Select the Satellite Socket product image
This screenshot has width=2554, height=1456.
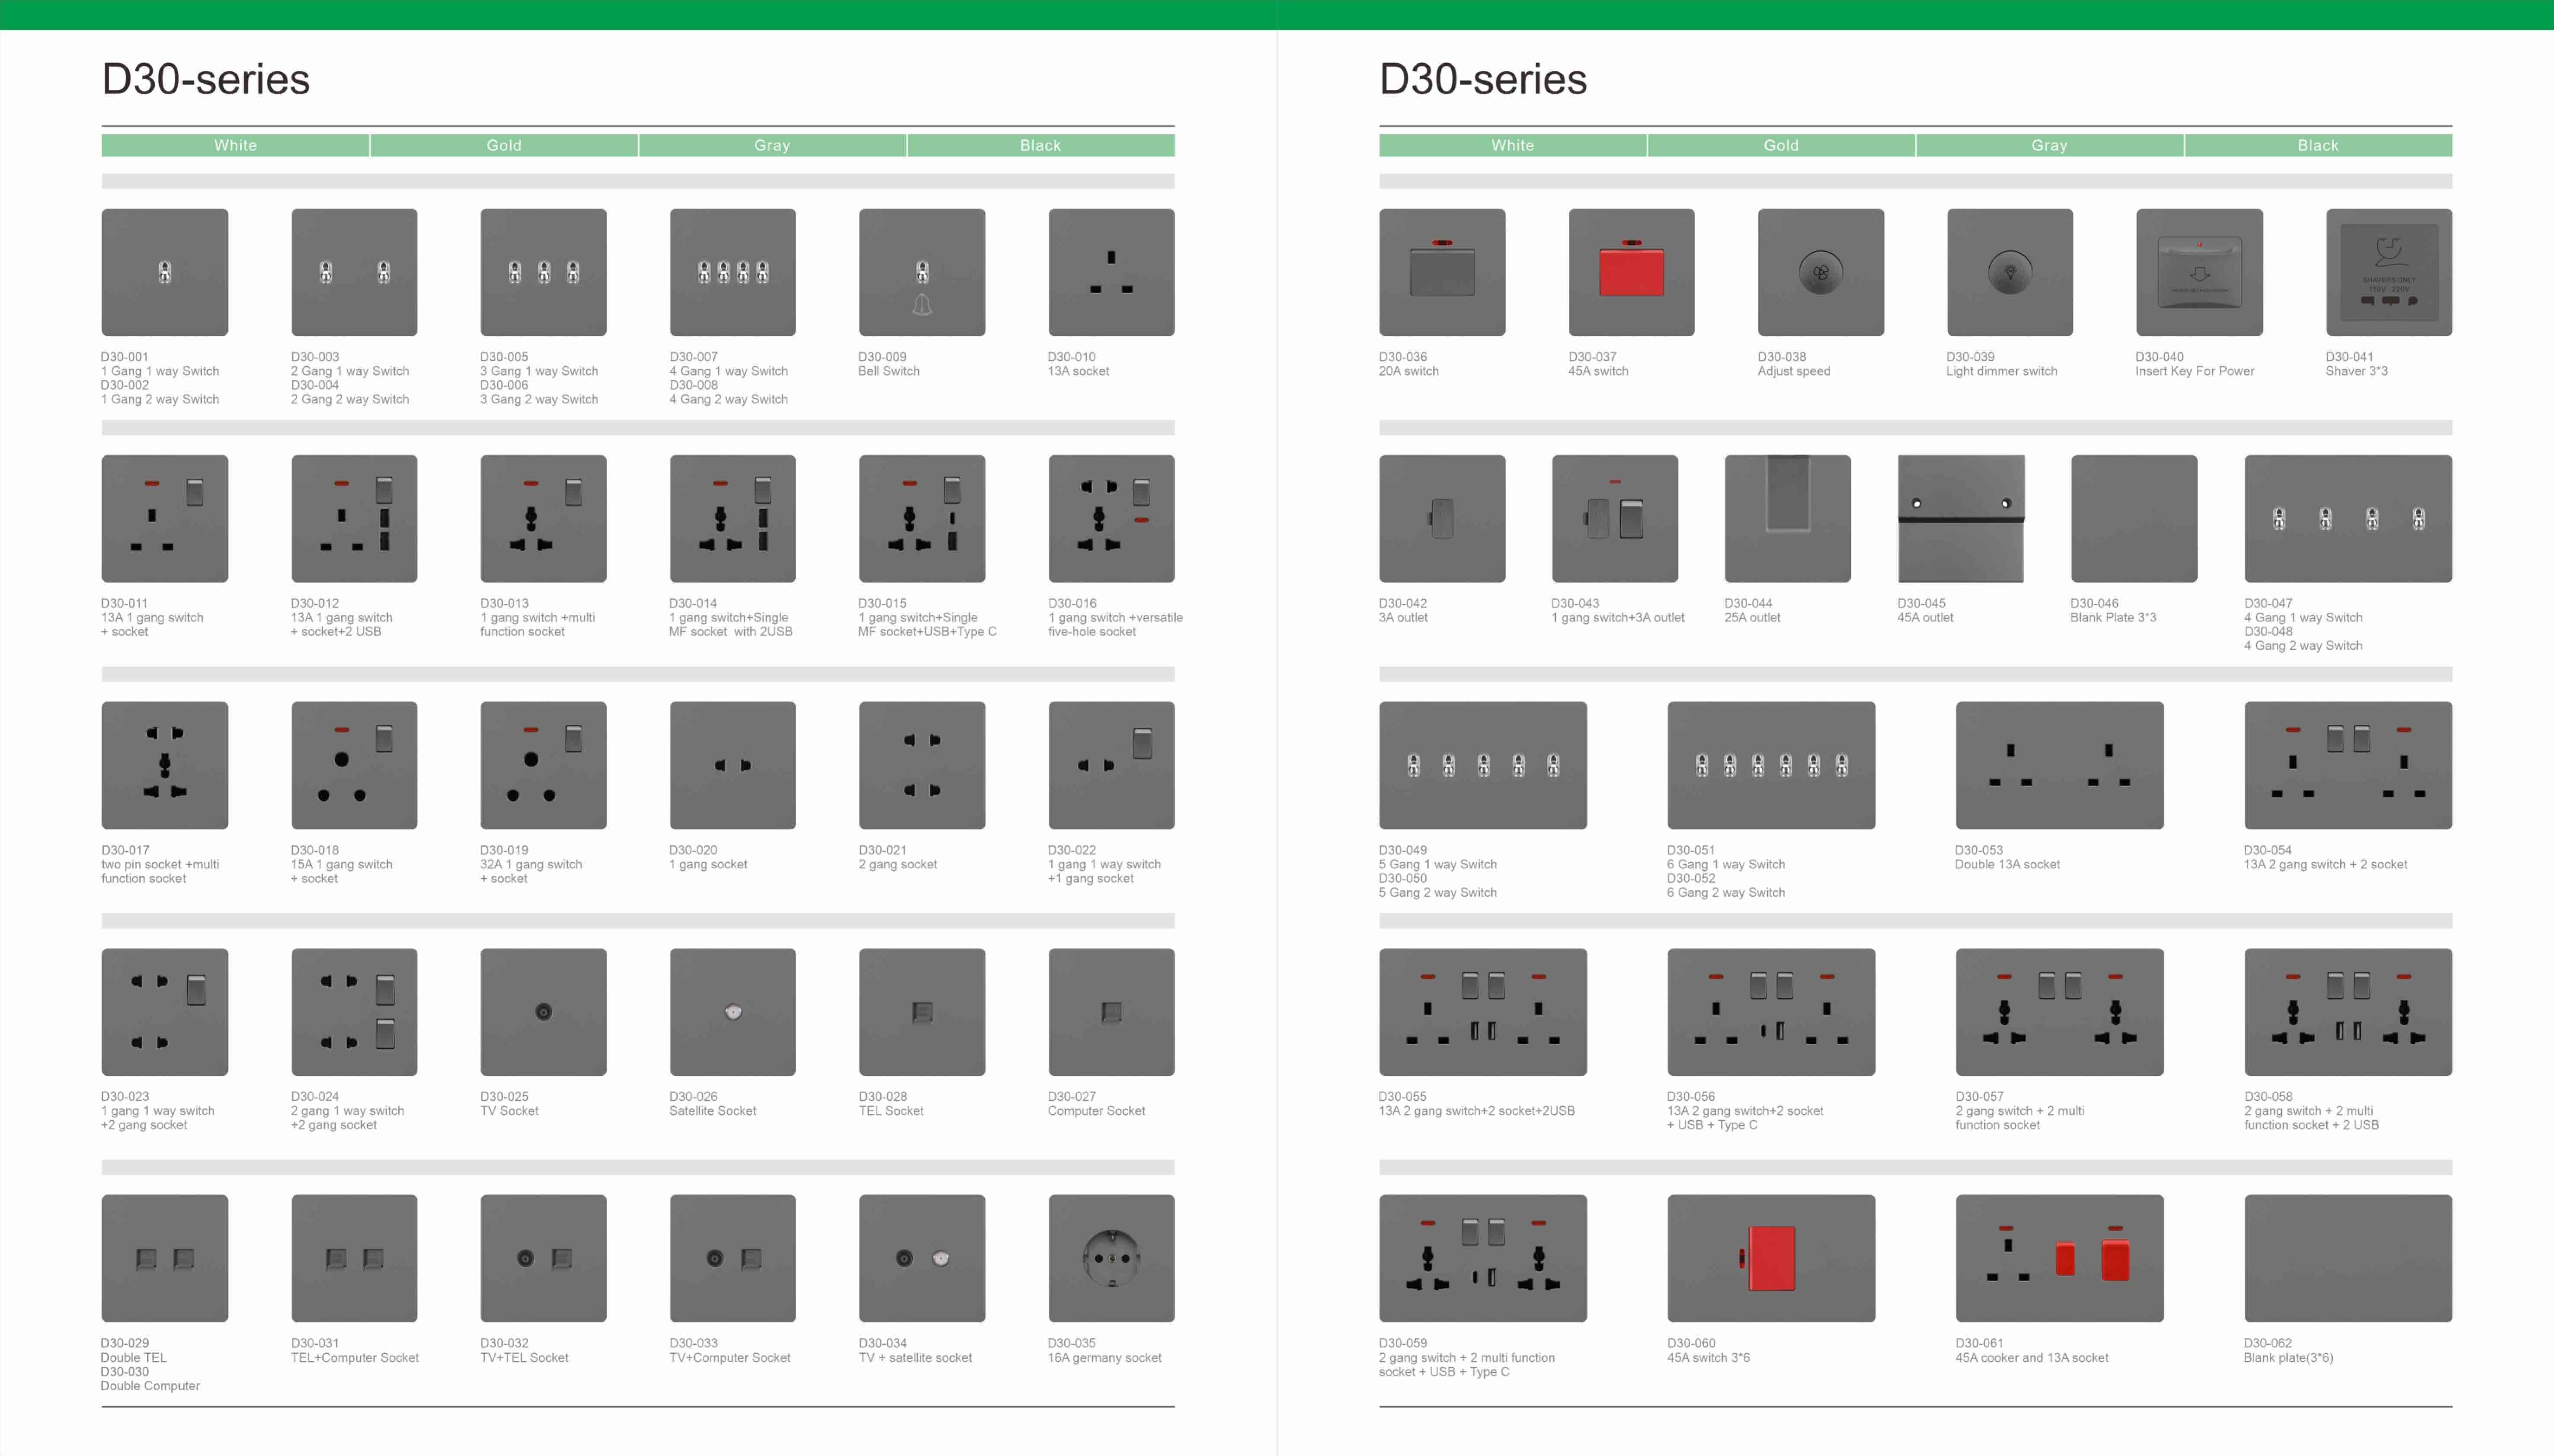coord(733,1012)
